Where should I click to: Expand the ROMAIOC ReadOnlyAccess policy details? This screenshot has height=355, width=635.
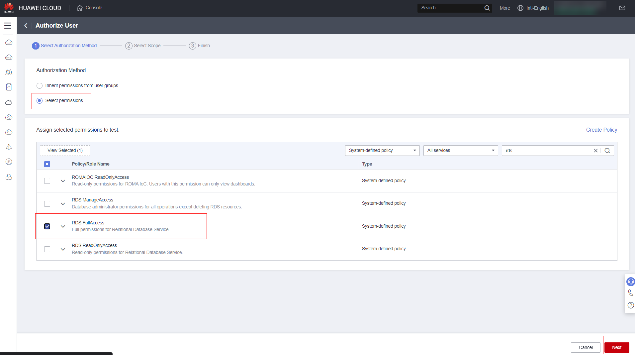[x=63, y=181]
